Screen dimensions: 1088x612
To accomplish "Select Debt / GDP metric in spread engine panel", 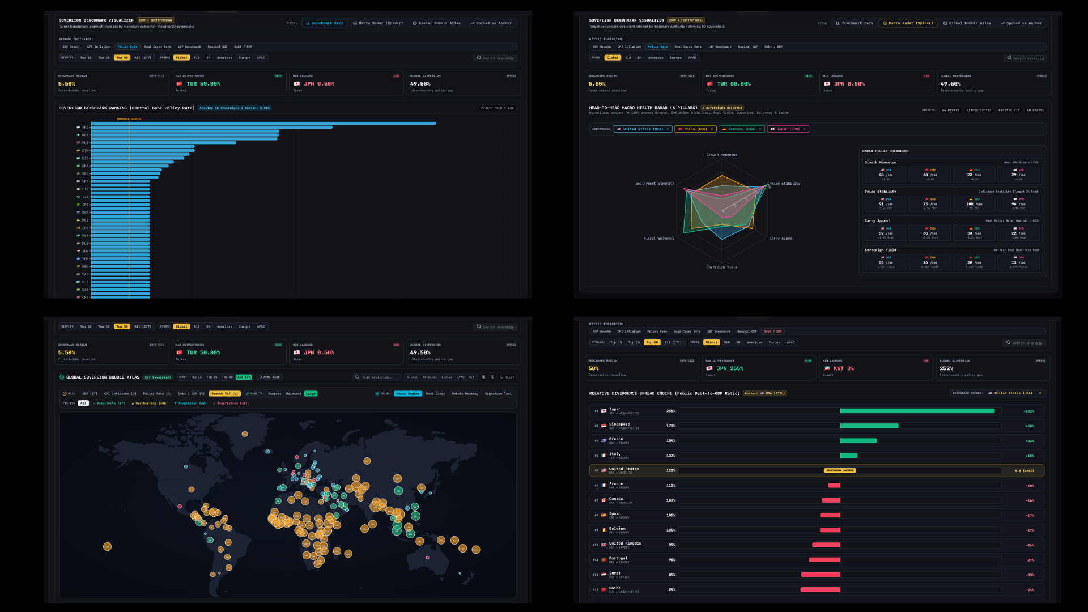I will 772,331.
